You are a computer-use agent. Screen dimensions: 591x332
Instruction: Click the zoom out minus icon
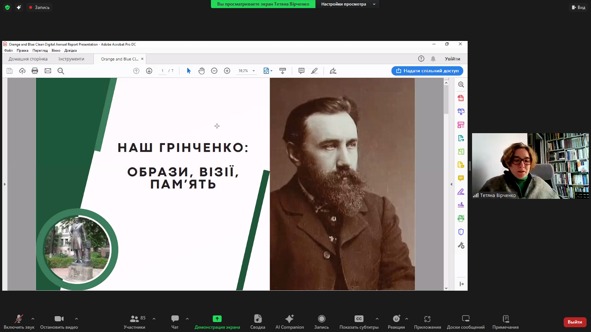(x=214, y=71)
